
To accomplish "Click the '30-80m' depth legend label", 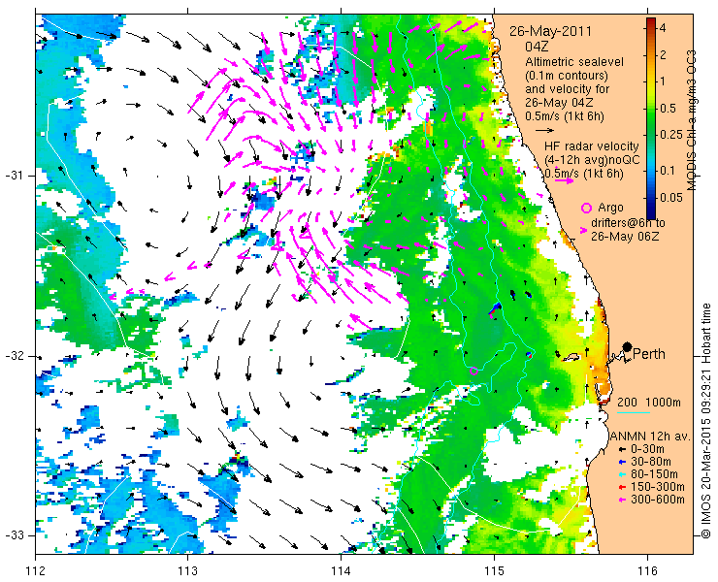I will pos(651,462).
